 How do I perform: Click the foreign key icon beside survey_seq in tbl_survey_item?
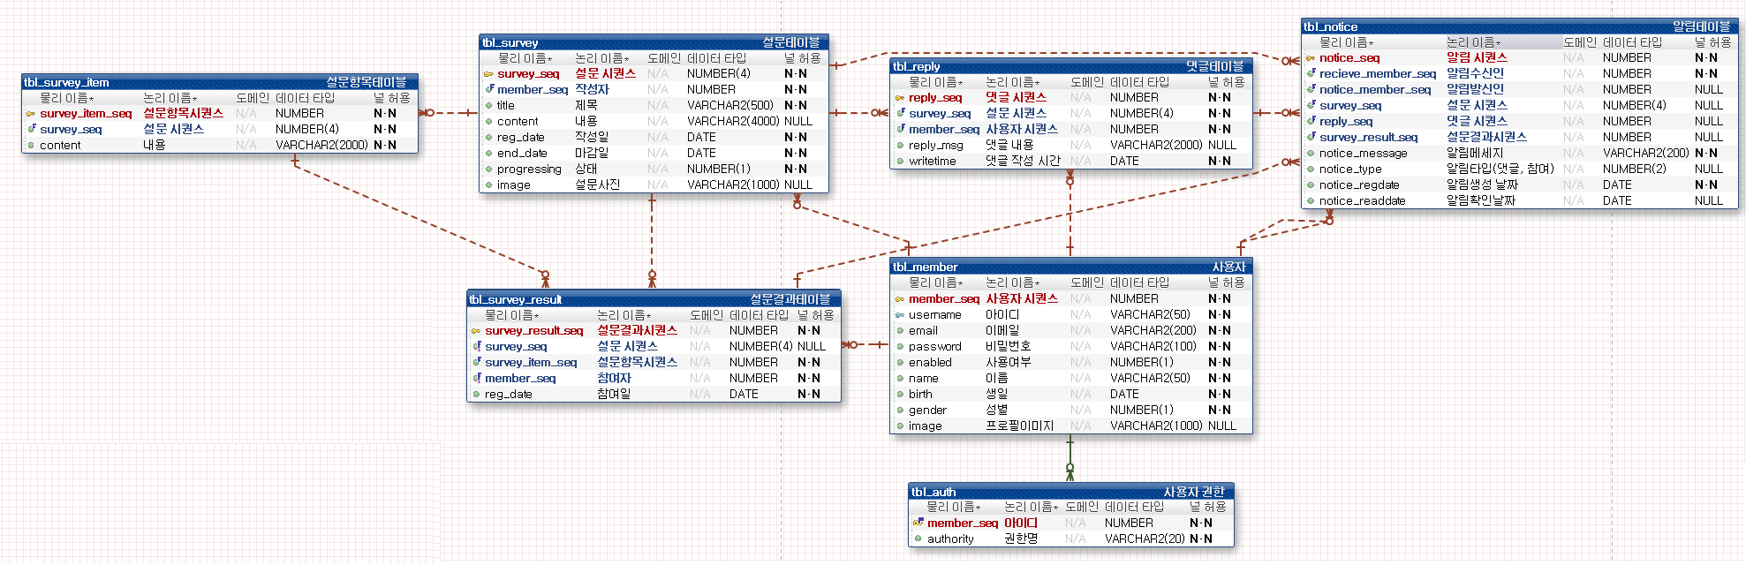pos(31,129)
